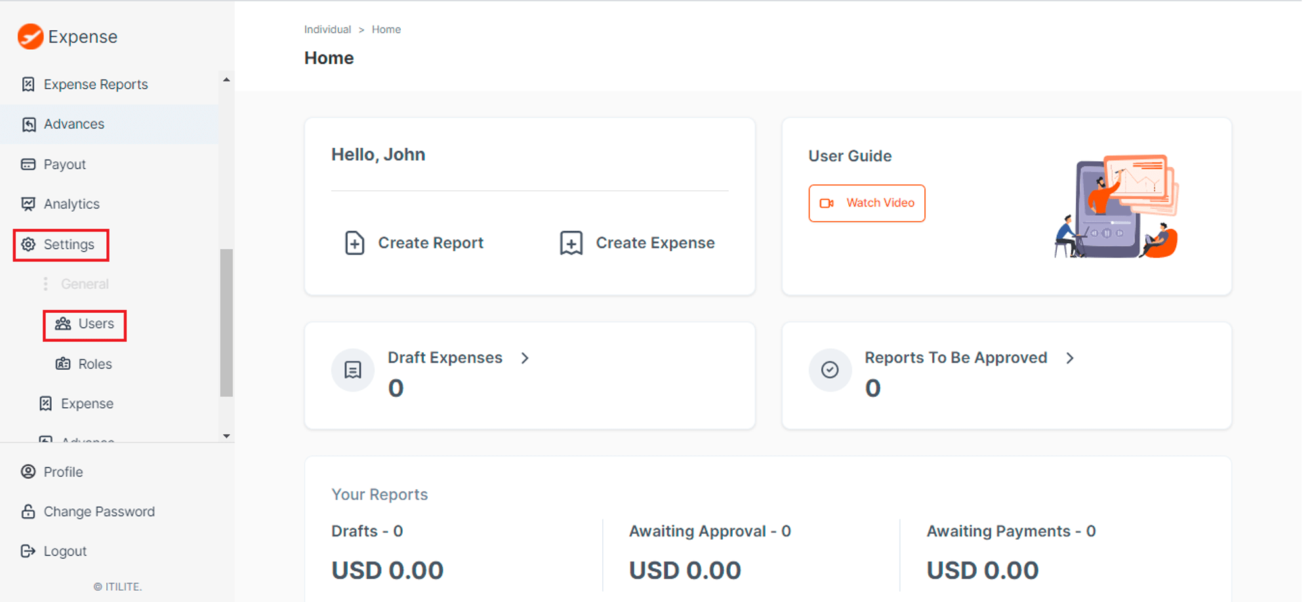Screen dimensions: 1312x602
Task: Click the Logout icon
Action: tap(28, 551)
